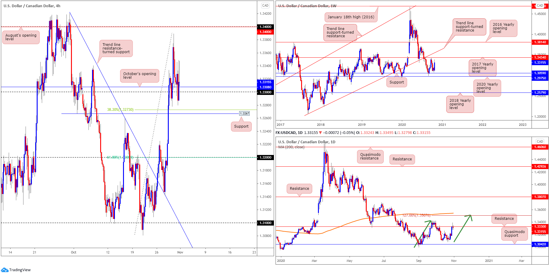Click the 2018 Yearly opening level annotation

pos(460,104)
